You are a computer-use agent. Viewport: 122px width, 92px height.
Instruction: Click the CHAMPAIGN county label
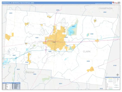pos(105,8)
